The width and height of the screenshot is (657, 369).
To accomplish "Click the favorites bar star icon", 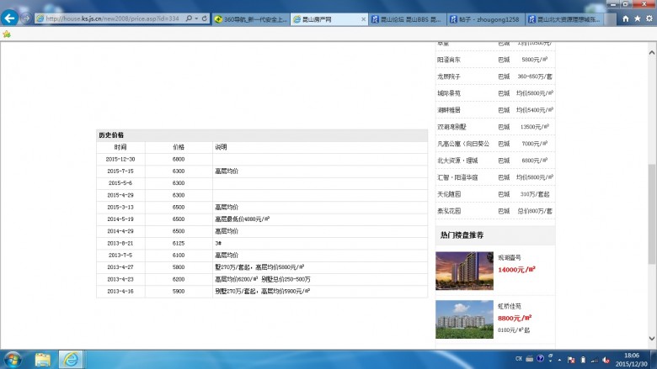I will [7, 34].
